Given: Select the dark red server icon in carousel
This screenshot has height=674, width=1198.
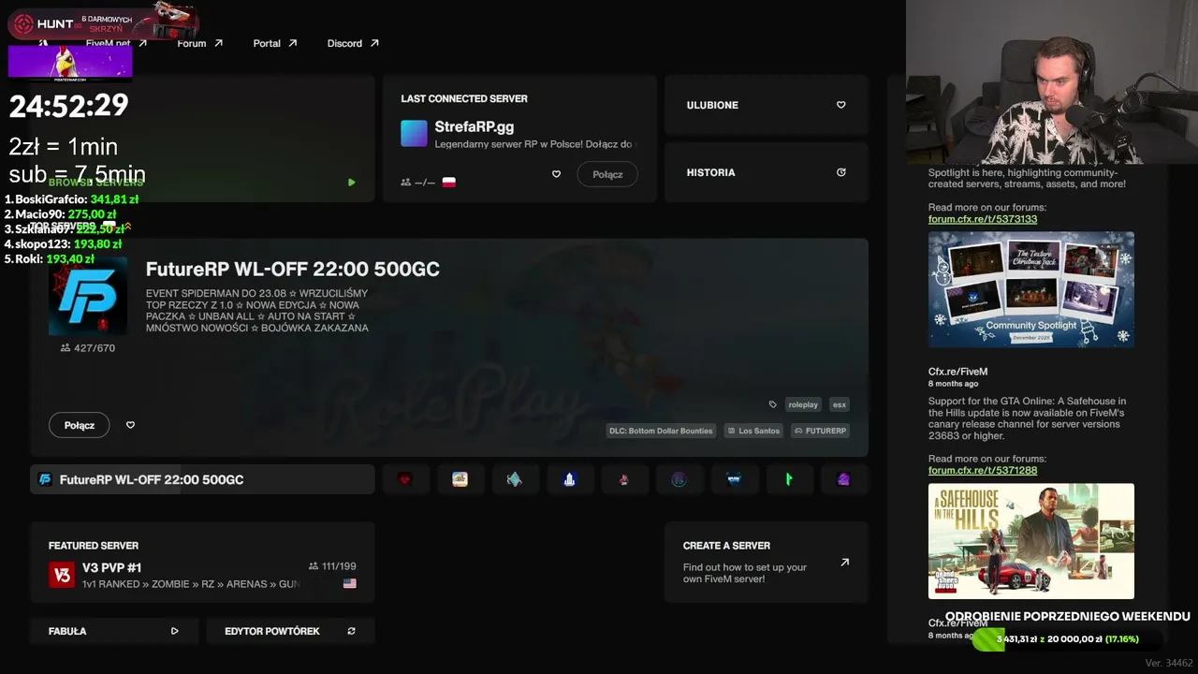Looking at the screenshot, I should (x=404, y=479).
